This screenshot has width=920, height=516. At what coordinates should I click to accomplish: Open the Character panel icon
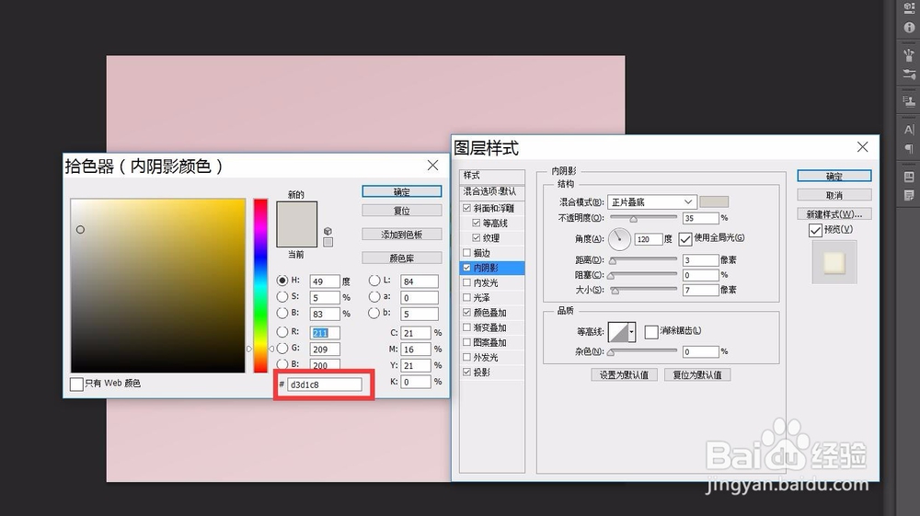(909, 130)
